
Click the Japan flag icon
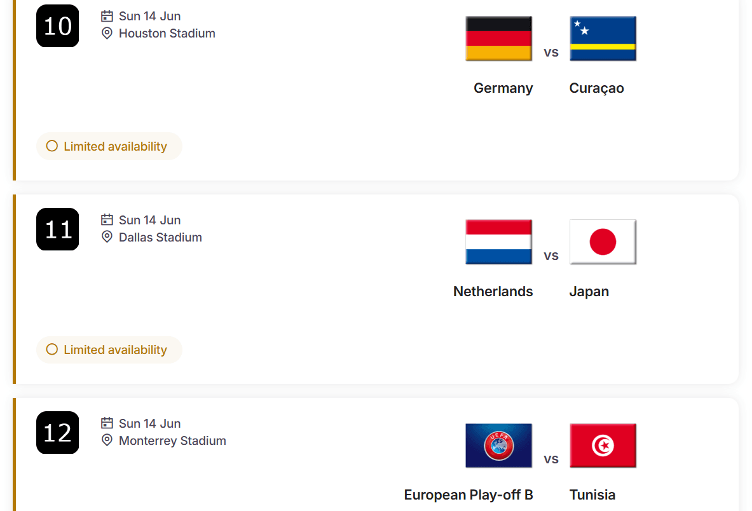603,242
